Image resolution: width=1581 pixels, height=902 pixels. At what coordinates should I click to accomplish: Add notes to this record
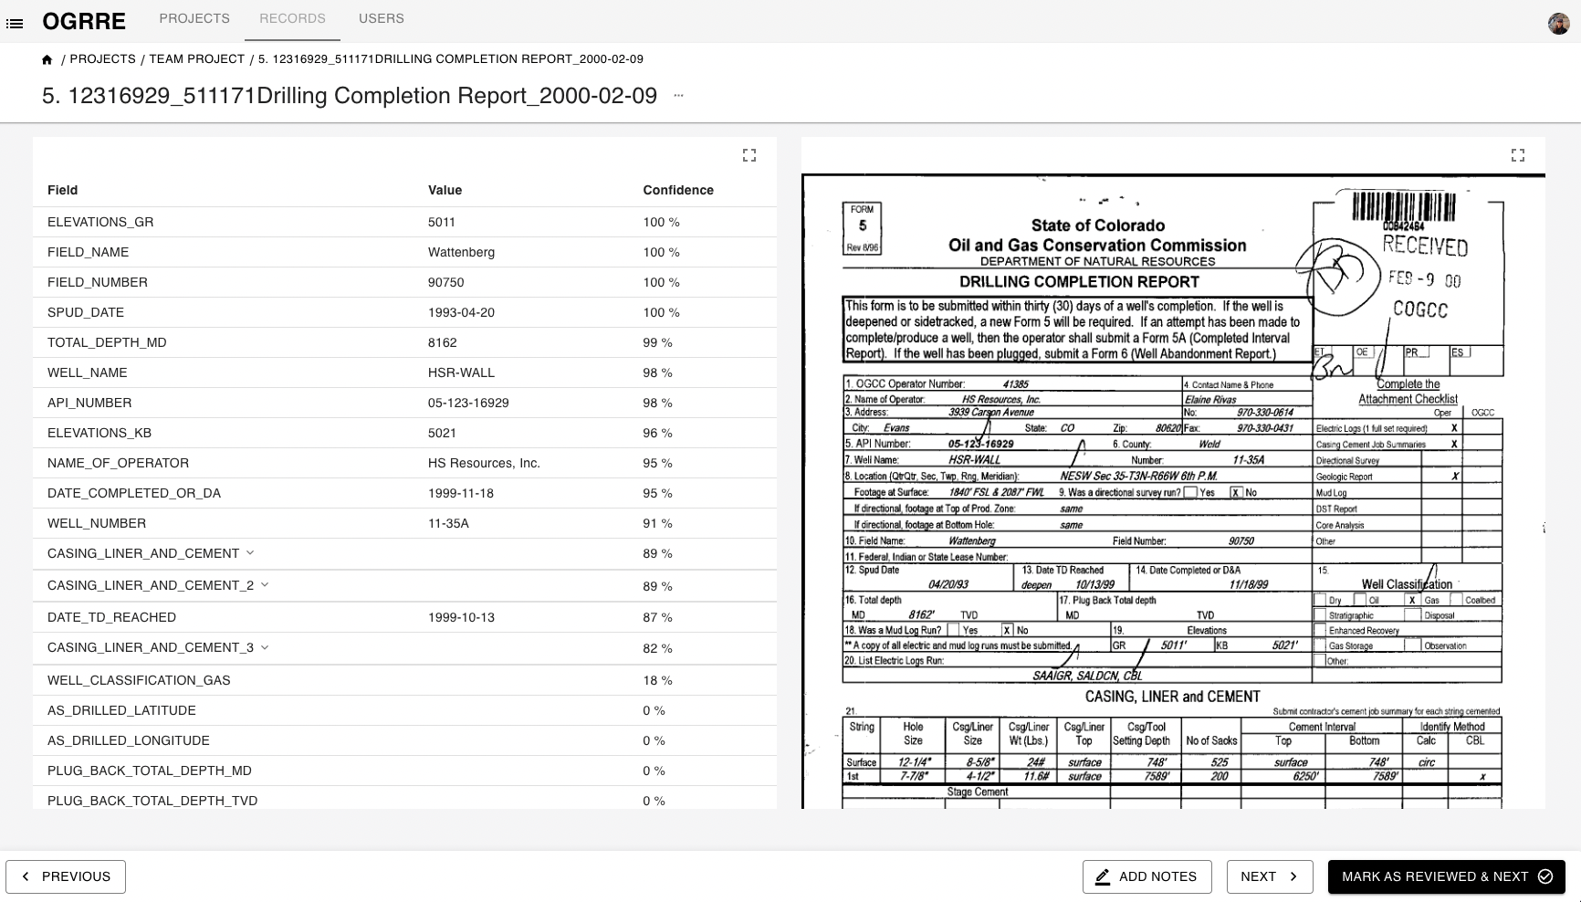pos(1146,876)
